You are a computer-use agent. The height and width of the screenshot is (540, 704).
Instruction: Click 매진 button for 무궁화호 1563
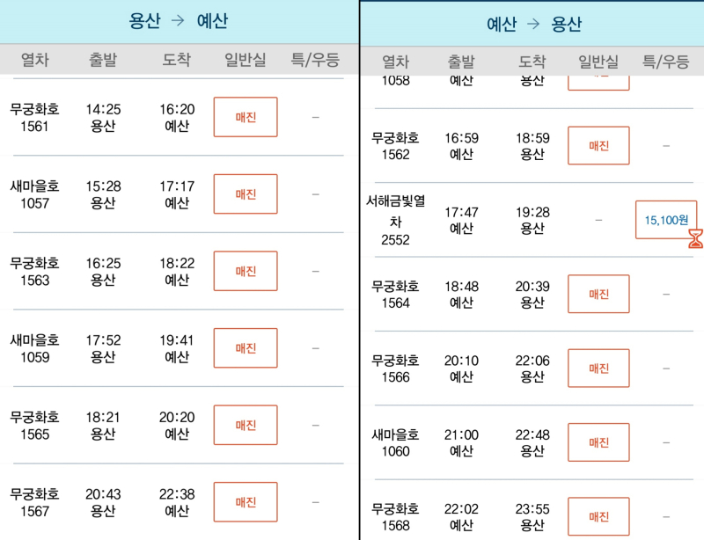pos(246,271)
